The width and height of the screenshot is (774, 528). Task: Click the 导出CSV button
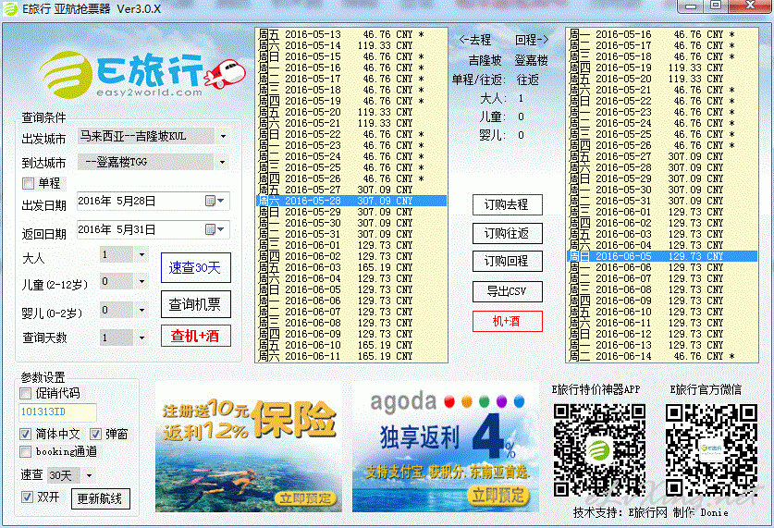[x=507, y=291]
